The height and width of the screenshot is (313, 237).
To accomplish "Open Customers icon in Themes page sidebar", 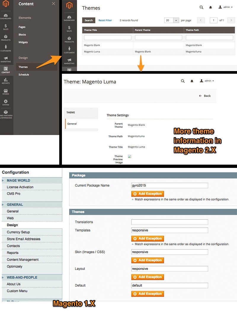I will [x=69, y=50].
